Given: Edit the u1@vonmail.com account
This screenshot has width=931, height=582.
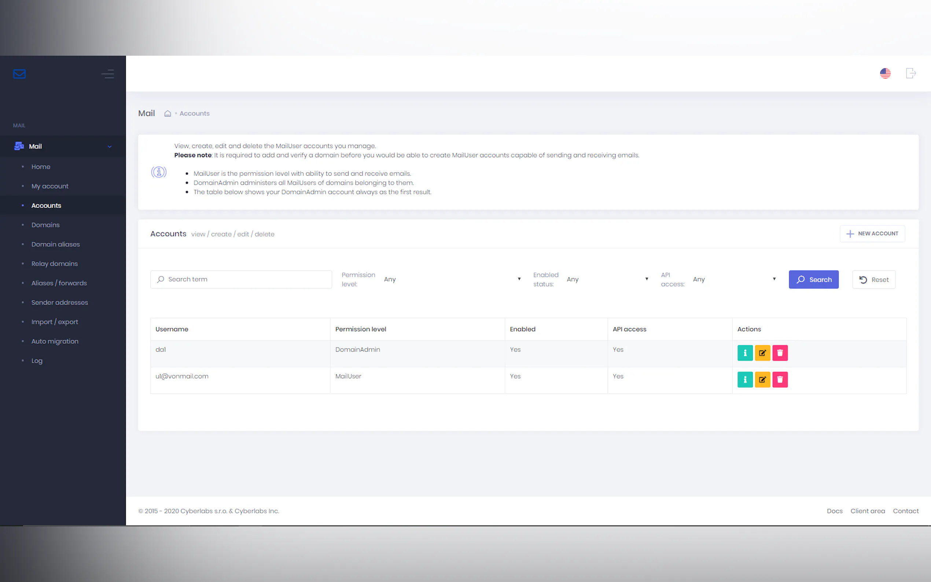Looking at the screenshot, I should point(762,380).
